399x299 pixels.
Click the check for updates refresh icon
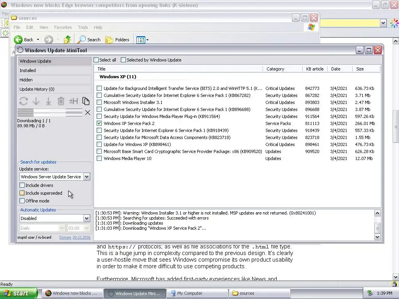pyautogui.click(x=23, y=101)
